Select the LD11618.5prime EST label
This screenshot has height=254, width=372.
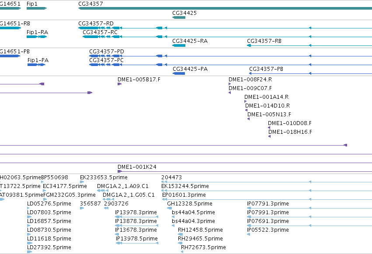click(49, 239)
